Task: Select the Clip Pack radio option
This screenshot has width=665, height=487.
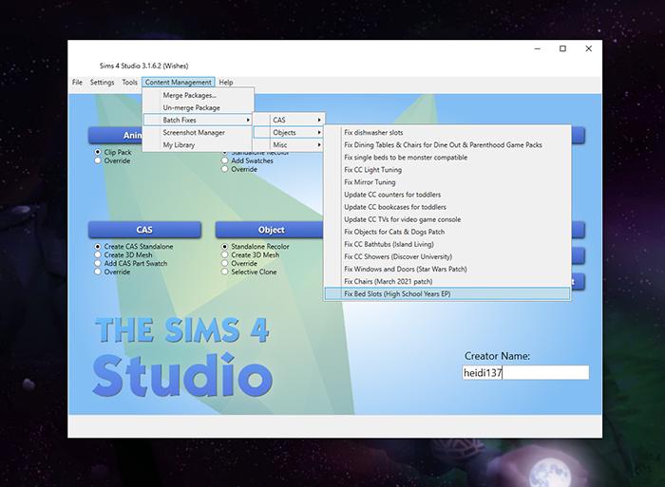Action: (98, 152)
